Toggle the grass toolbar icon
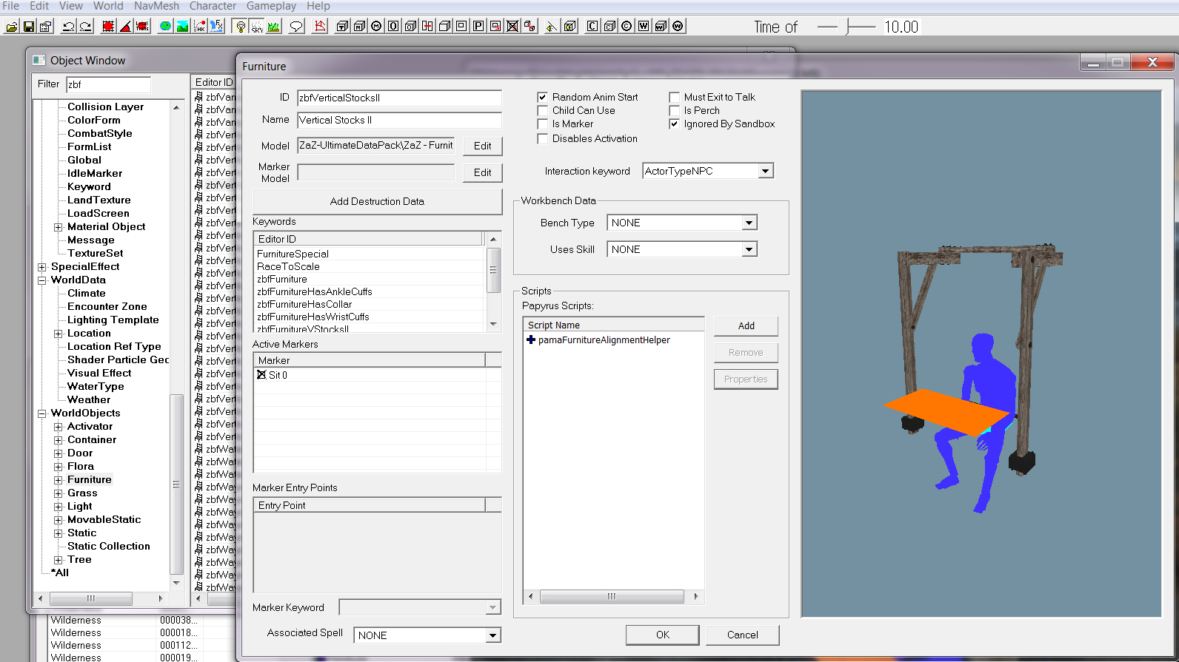The image size is (1179, 662). pyautogui.click(x=274, y=27)
